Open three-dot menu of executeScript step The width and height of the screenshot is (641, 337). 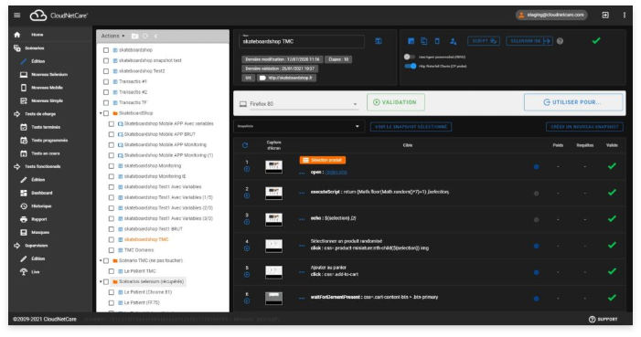pyautogui.click(x=302, y=193)
